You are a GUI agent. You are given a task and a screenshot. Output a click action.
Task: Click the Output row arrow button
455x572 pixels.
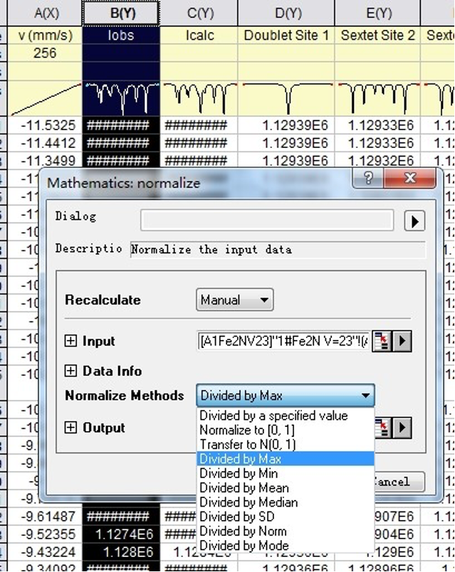404,428
